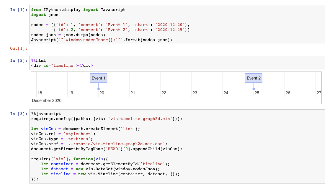Viewport: 330px width, 185px height.
Task: Click the December 2020 label on the timeline
Action: point(47,100)
